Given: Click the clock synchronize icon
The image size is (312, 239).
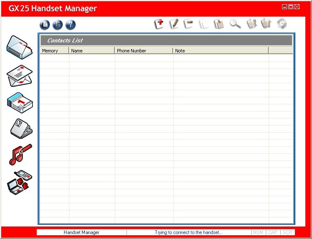Looking at the screenshot, I should 282,24.
